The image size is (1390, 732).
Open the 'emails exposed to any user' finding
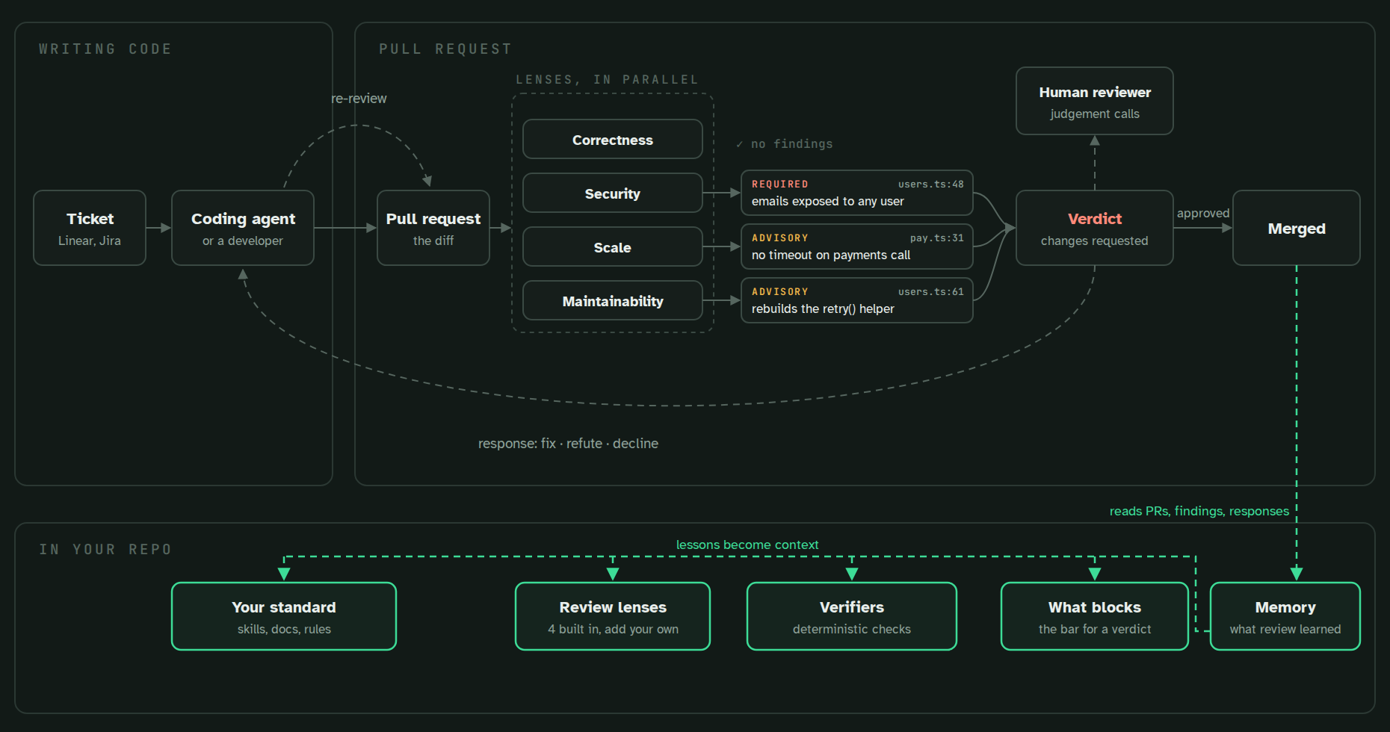pyautogui.click(x=857, y=193)
